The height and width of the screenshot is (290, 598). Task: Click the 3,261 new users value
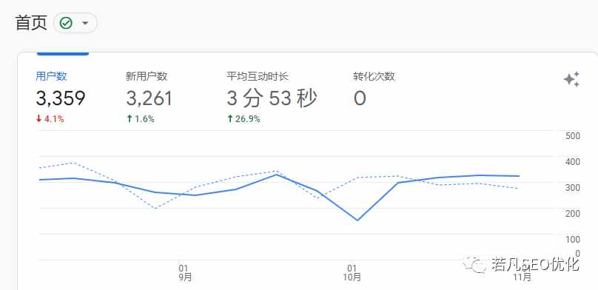tap(149, 98)
